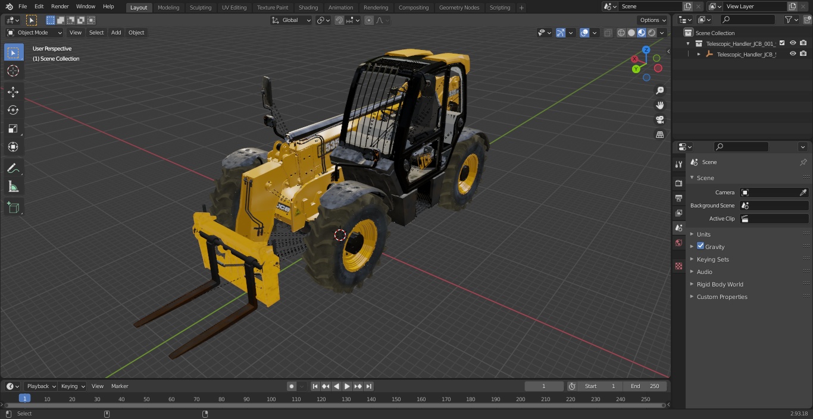Activate the Cursor tool
This screenshot has height=419, width=813.
point(13,71)
